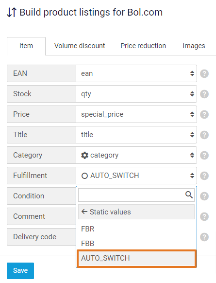Collapse the Fulfillment AUTO_SWITCH dropdown
The width and height of the screenshot is (216, 283).
click(x=136, y=176)
